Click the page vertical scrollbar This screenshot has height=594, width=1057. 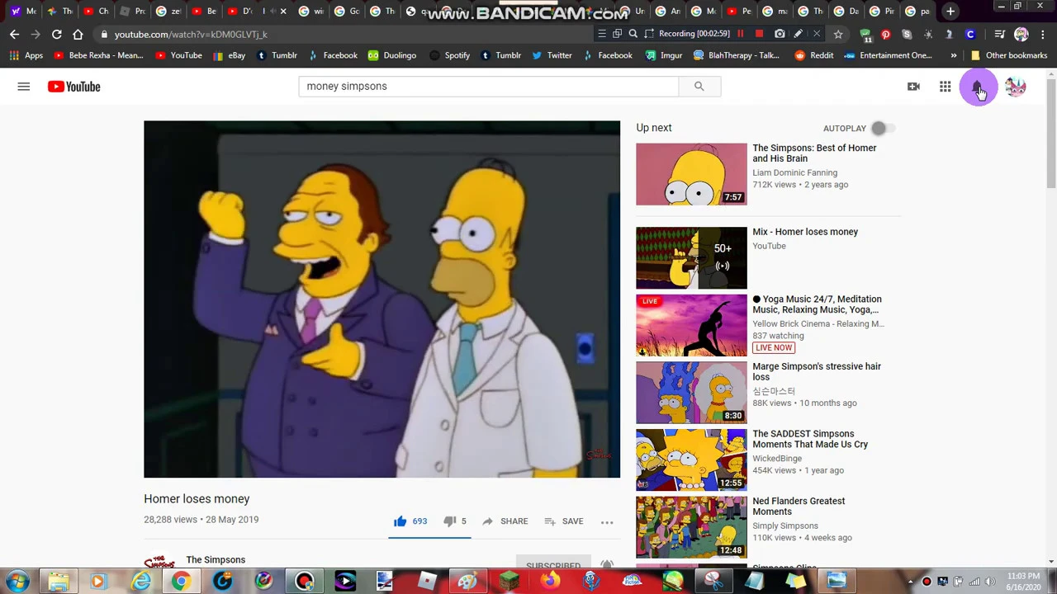point(1051,132)
